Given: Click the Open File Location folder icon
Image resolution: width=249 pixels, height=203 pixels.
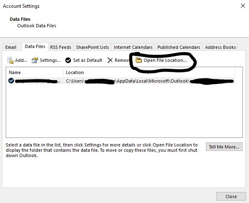Looking at the screenshot, I should click(x=138, y=60).
